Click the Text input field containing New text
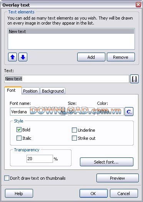Image resolution: width=143 pixels, height=202 pixels. [67, 79]
